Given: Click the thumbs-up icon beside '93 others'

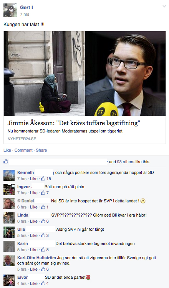Looking at the screenshot, I should (x=6, y=161).
